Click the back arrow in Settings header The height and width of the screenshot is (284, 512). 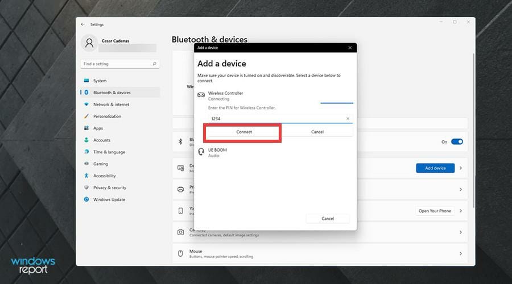pyautogui.click(x=82, y=24)
